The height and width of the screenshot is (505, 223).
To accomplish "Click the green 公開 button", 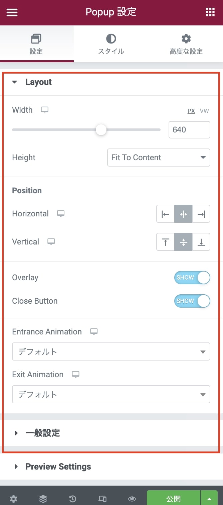I will [x=174, y=499].
